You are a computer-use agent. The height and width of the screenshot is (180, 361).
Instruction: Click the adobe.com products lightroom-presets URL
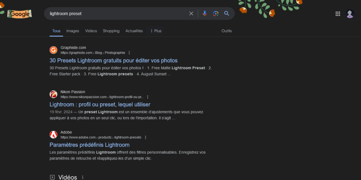pos(101,137)
